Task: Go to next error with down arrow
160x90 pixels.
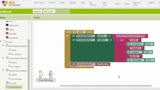Action: [50, 77]
